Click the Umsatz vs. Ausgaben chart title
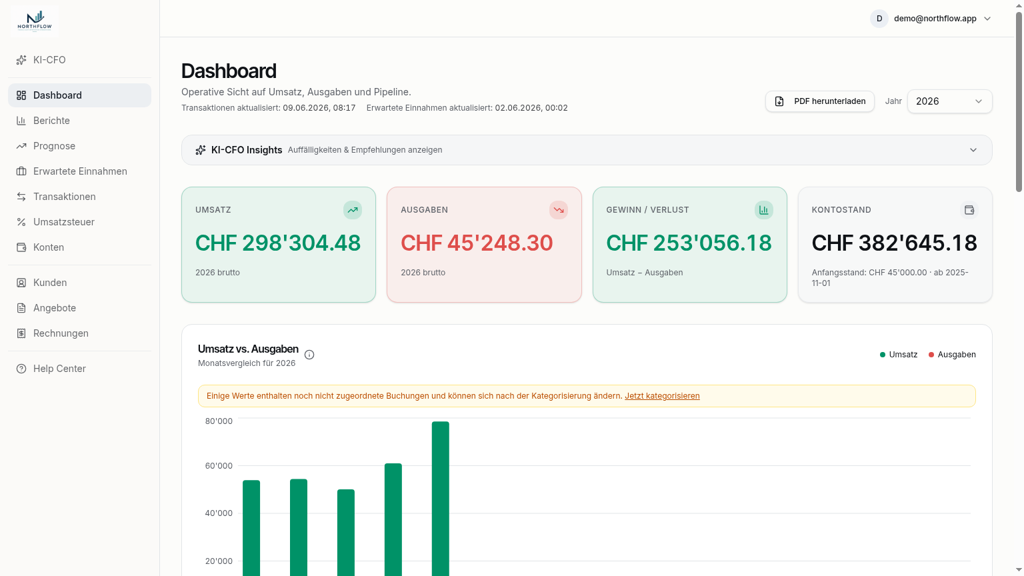 (248, 349)
